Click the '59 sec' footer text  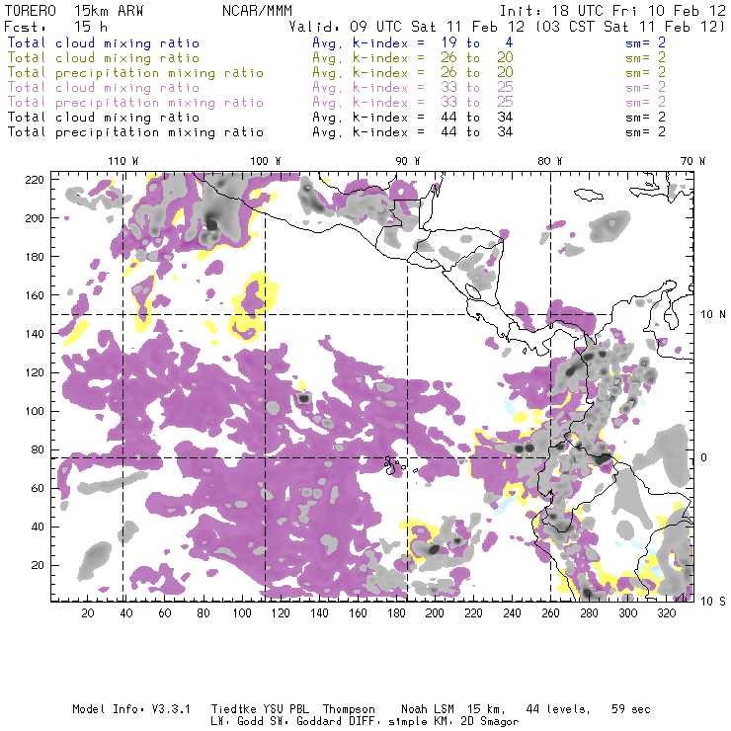631,709
